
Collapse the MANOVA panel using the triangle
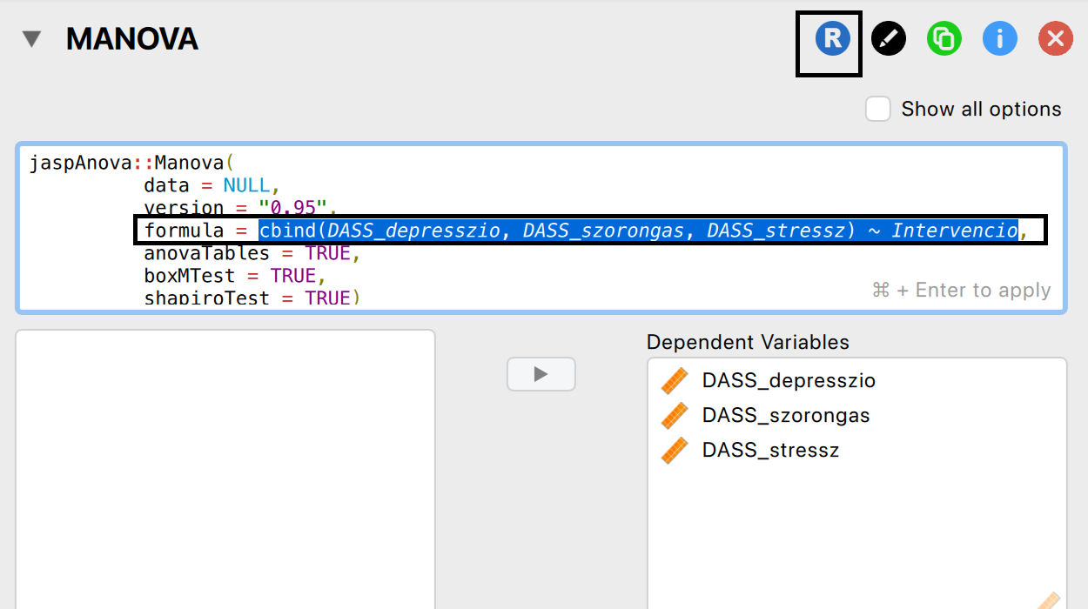pyautogui.click(x=32, y=39)
